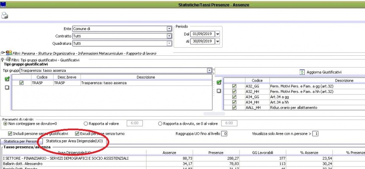Screen dimensions: 365x169
Task: Open the Contratto dropdown
Action: click(x=169, y=36)
